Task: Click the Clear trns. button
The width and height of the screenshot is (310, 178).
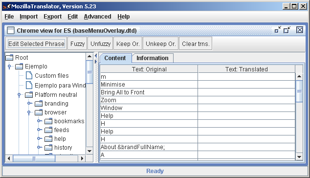Action: click(196, 44)
